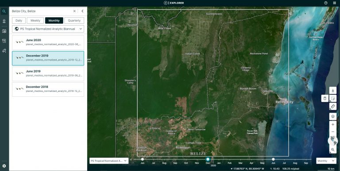Click the download imagery icon

333,91
